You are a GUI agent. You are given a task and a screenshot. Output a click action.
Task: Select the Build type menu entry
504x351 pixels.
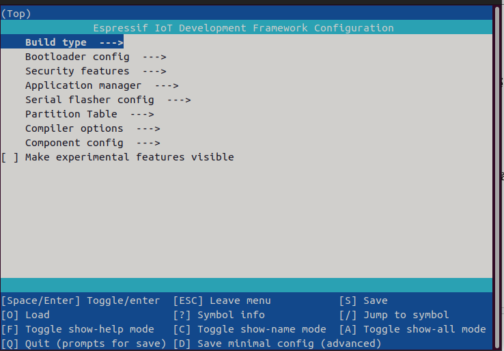point(56,42)
